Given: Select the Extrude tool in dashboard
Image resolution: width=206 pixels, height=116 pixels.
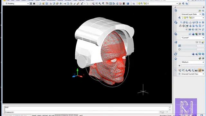Looking at the screenshot, I should pos(187,26).
